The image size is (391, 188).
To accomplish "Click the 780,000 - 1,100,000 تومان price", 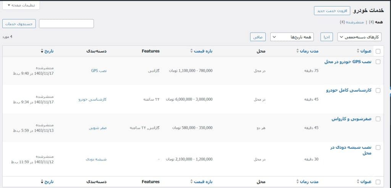I will pyautogui.click(x=191, y=71).
